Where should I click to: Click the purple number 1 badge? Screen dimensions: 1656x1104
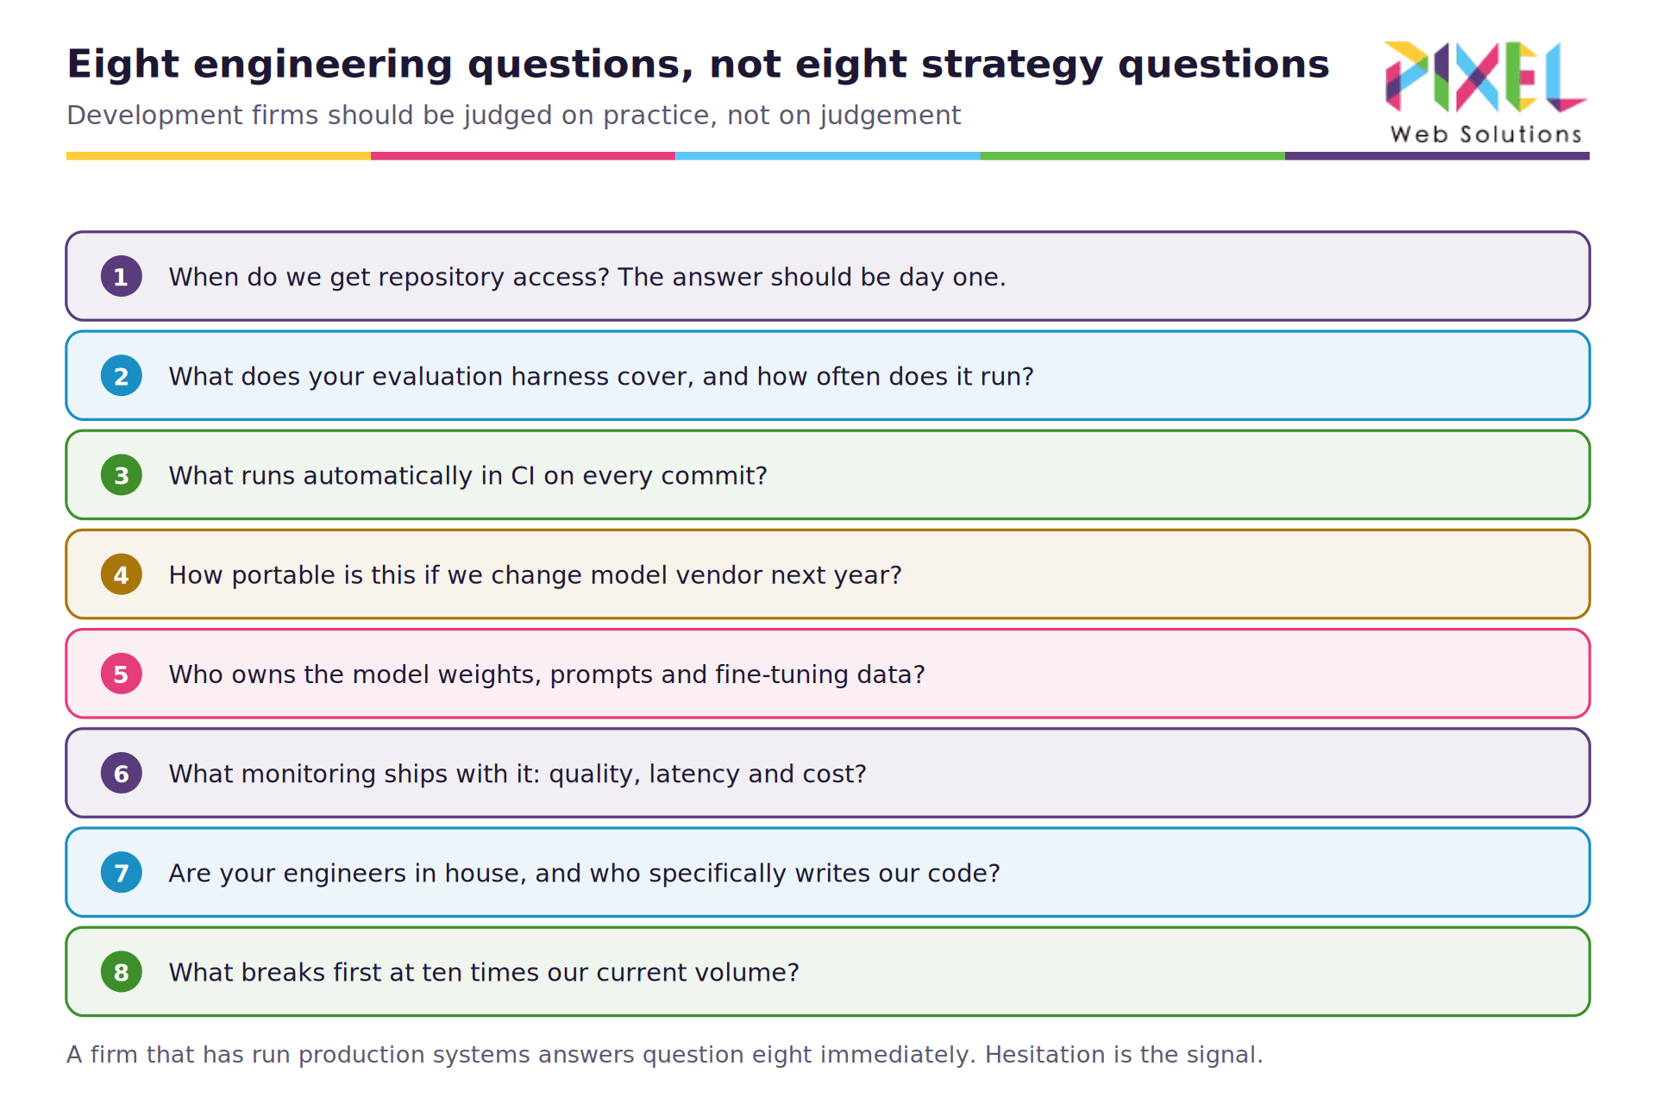[x=122, y=276]
